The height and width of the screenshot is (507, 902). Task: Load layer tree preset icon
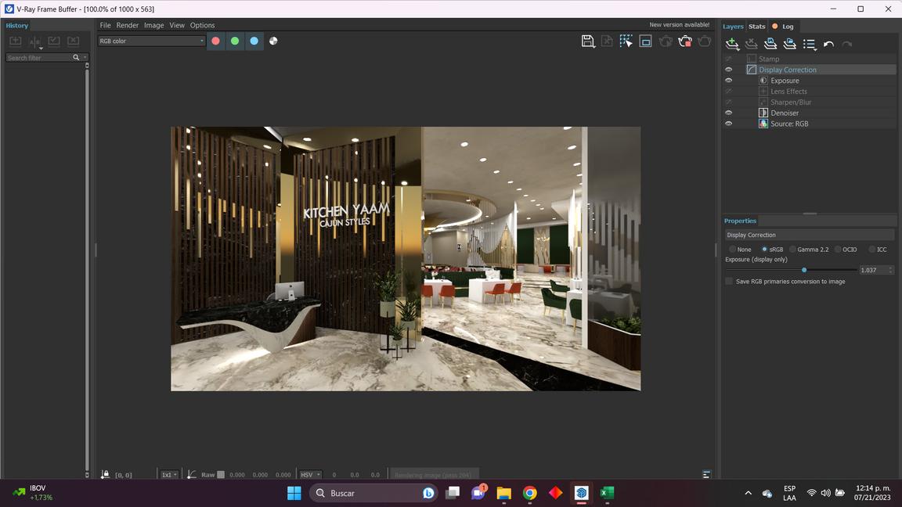(x=790, y=45)
